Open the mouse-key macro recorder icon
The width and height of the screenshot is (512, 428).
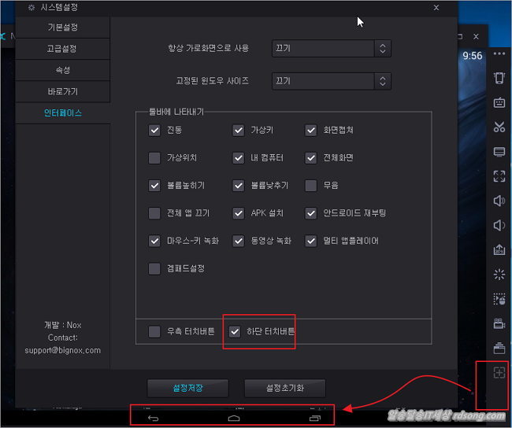pos(499,299)
